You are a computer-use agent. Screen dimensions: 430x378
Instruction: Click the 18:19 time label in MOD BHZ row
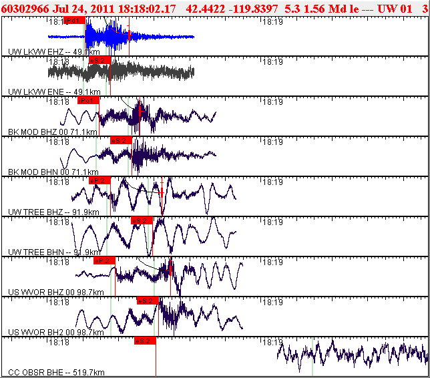(x=272, y=102)
